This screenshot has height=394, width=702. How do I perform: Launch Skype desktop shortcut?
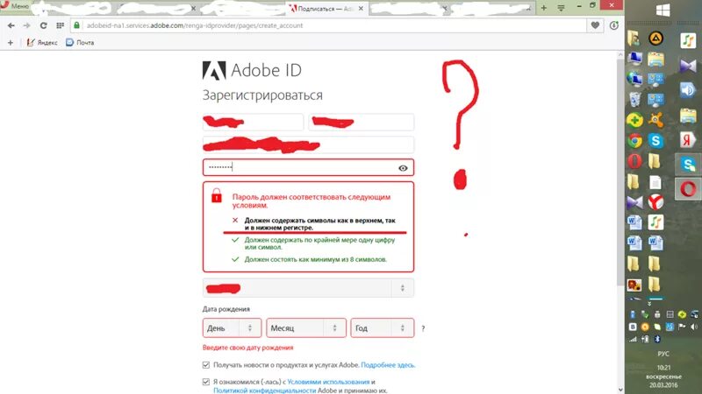click(x=655, y=141)
